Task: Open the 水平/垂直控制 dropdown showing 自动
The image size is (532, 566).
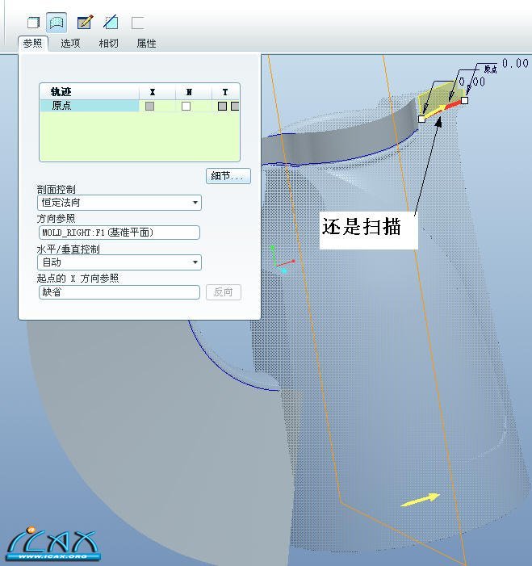Action: 119,262
